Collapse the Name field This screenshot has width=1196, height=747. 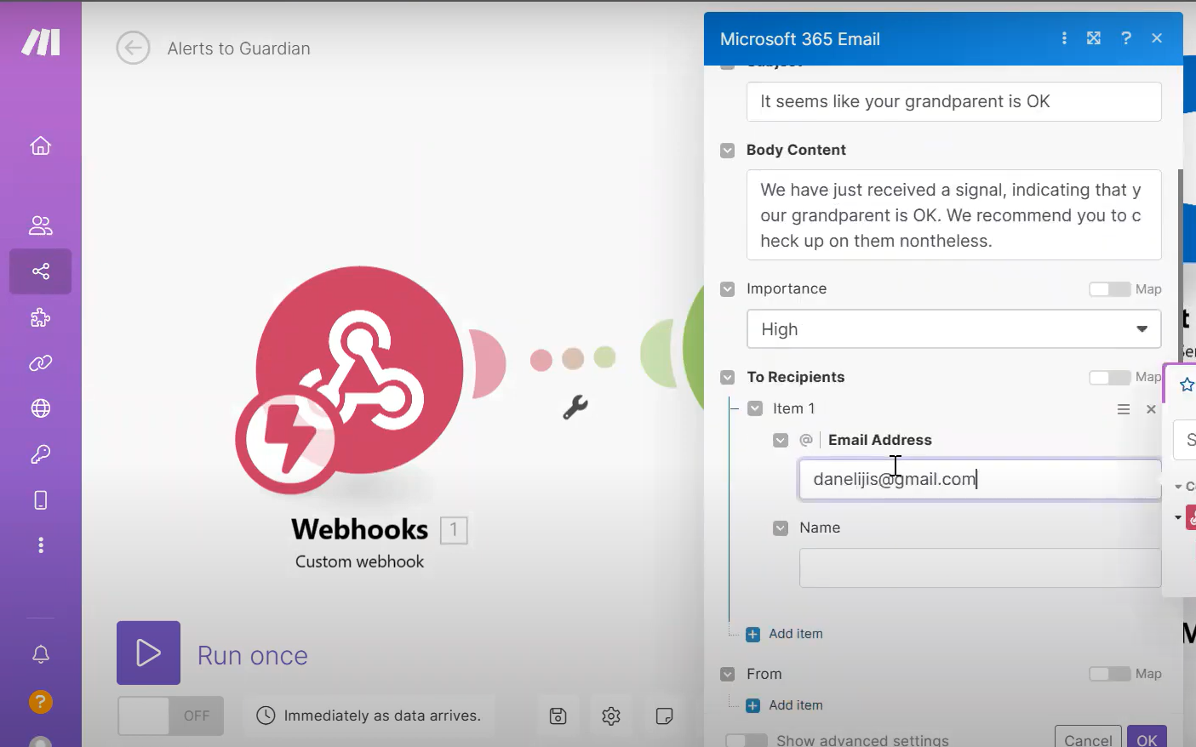click(781, 528)
